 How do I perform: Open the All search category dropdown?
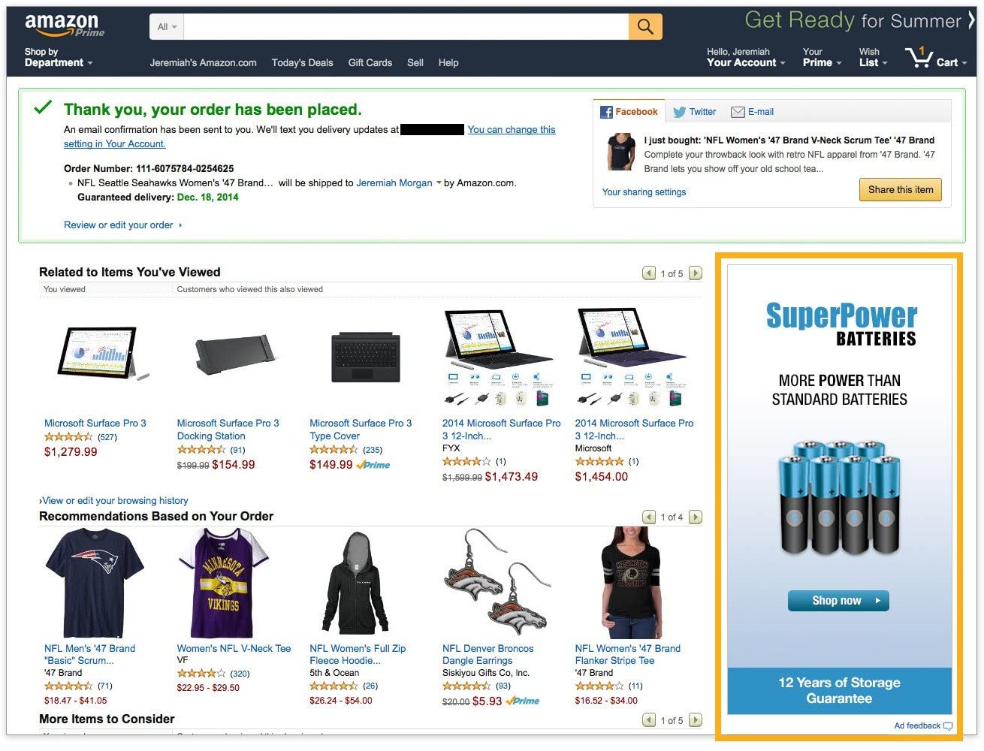tap(167, 26)
